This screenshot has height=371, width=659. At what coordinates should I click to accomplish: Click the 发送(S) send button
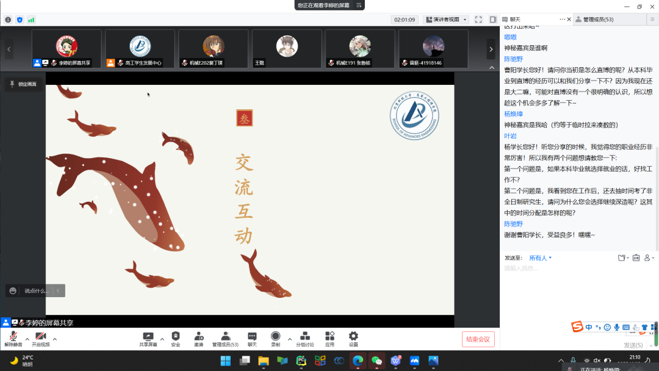tap(633, 345)
